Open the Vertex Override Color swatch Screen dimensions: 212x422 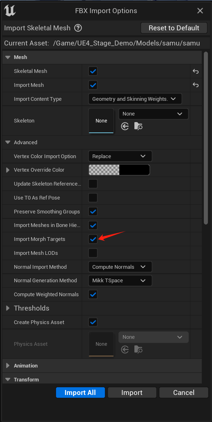(119, 170)
